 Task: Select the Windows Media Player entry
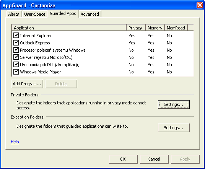tap(41, 72)
